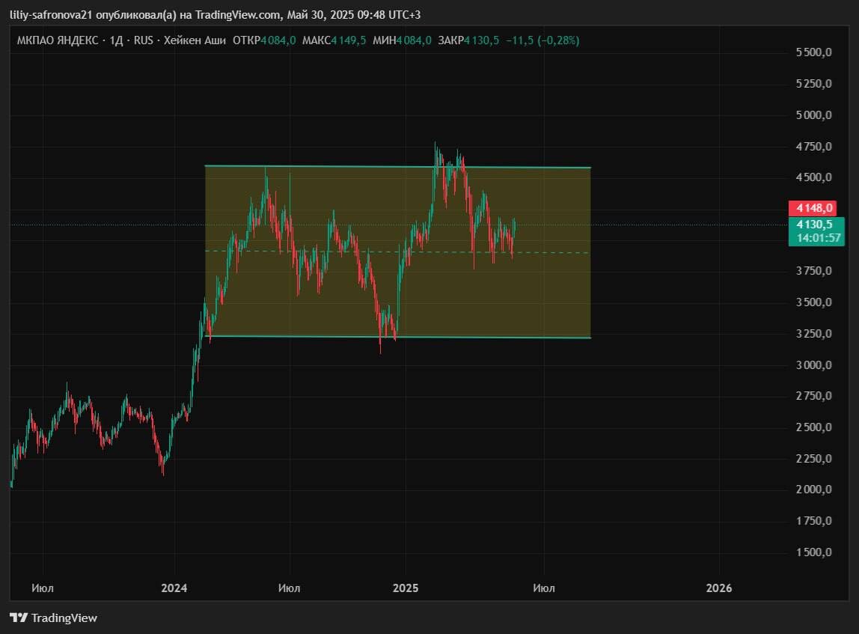This screenshot has height=634, width=859.
Task: Click the 1 500,0 price axis label
Action: [x=813, y=552]
